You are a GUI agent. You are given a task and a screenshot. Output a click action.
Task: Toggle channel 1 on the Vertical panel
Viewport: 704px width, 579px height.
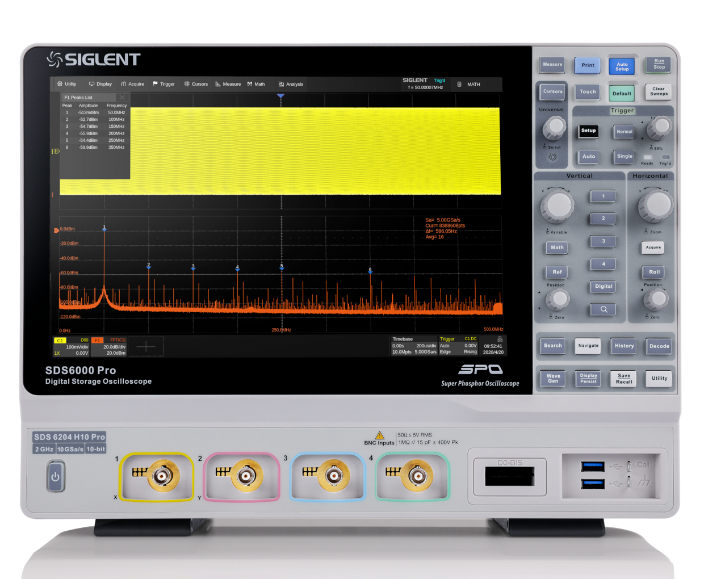[x=603, y=196]
